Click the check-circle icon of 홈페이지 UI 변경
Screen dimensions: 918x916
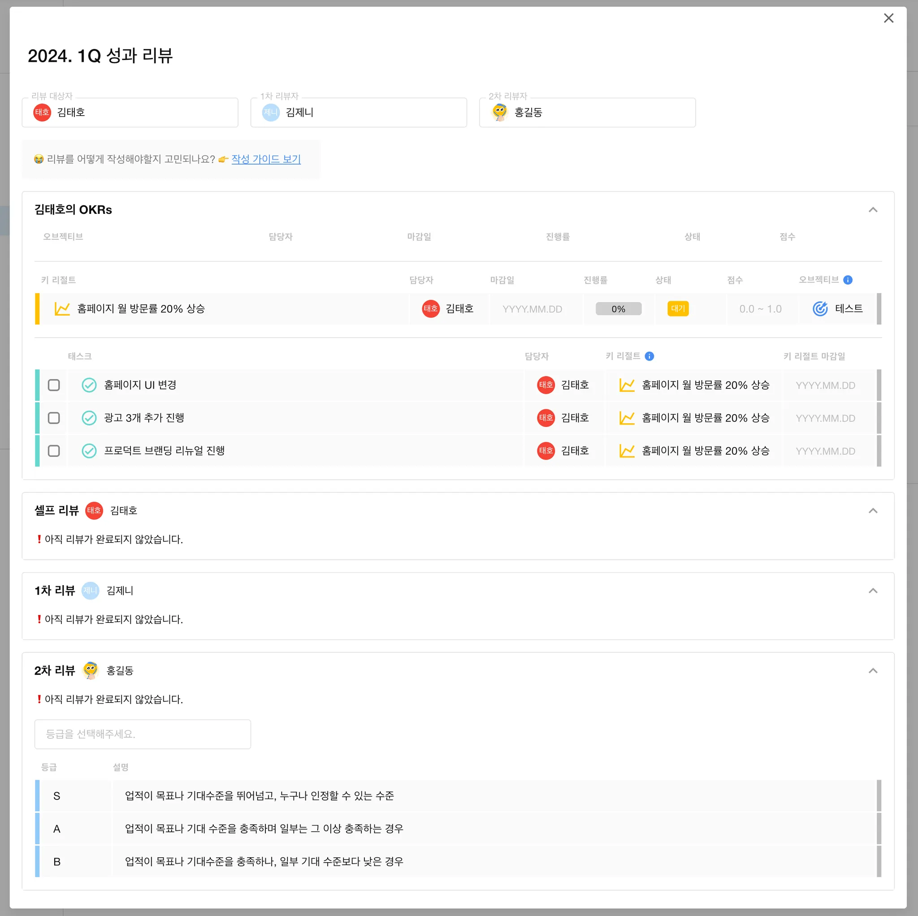pos(89,385)
